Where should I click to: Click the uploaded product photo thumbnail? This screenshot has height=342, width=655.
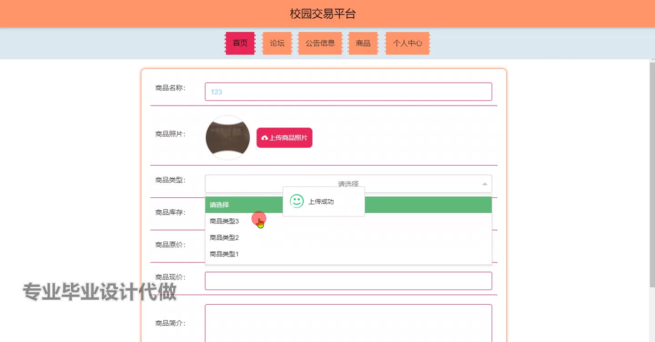click(x=228, y=138)
